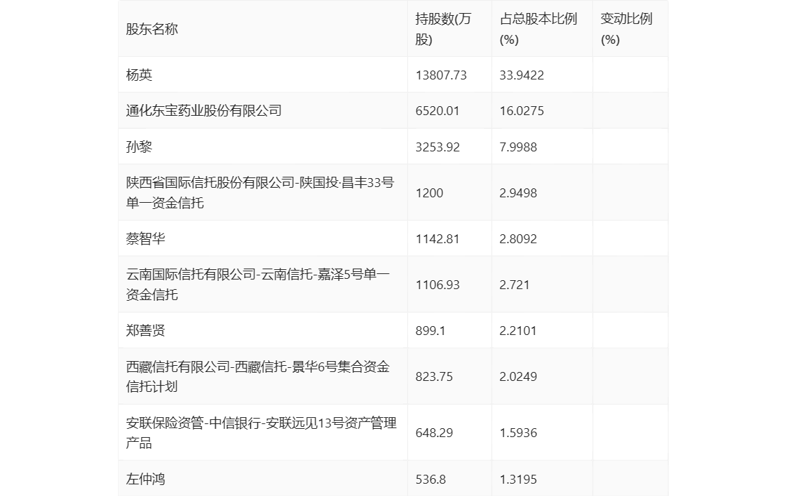Image resolution: width=787 pixels, height=496 pixels.
Task: Select the percentage 2.721
Action: 514,285
